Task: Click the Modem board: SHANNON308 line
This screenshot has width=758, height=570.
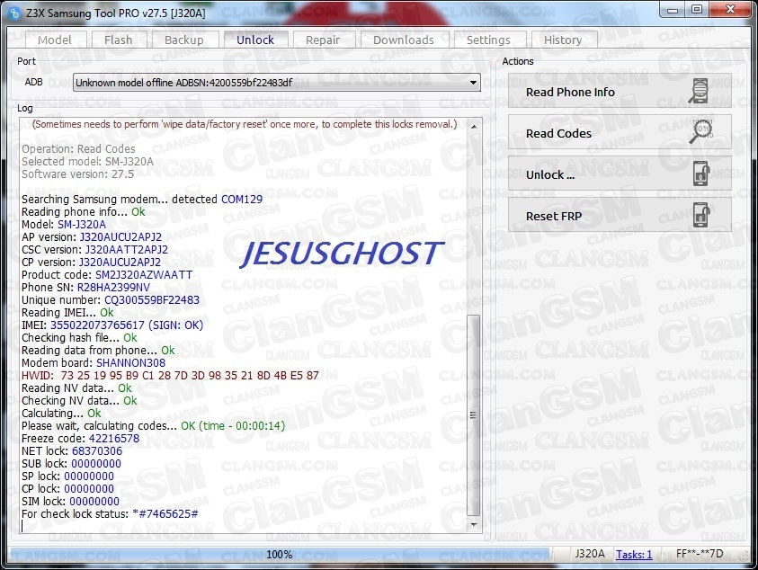Action: [x=94, y=362]
